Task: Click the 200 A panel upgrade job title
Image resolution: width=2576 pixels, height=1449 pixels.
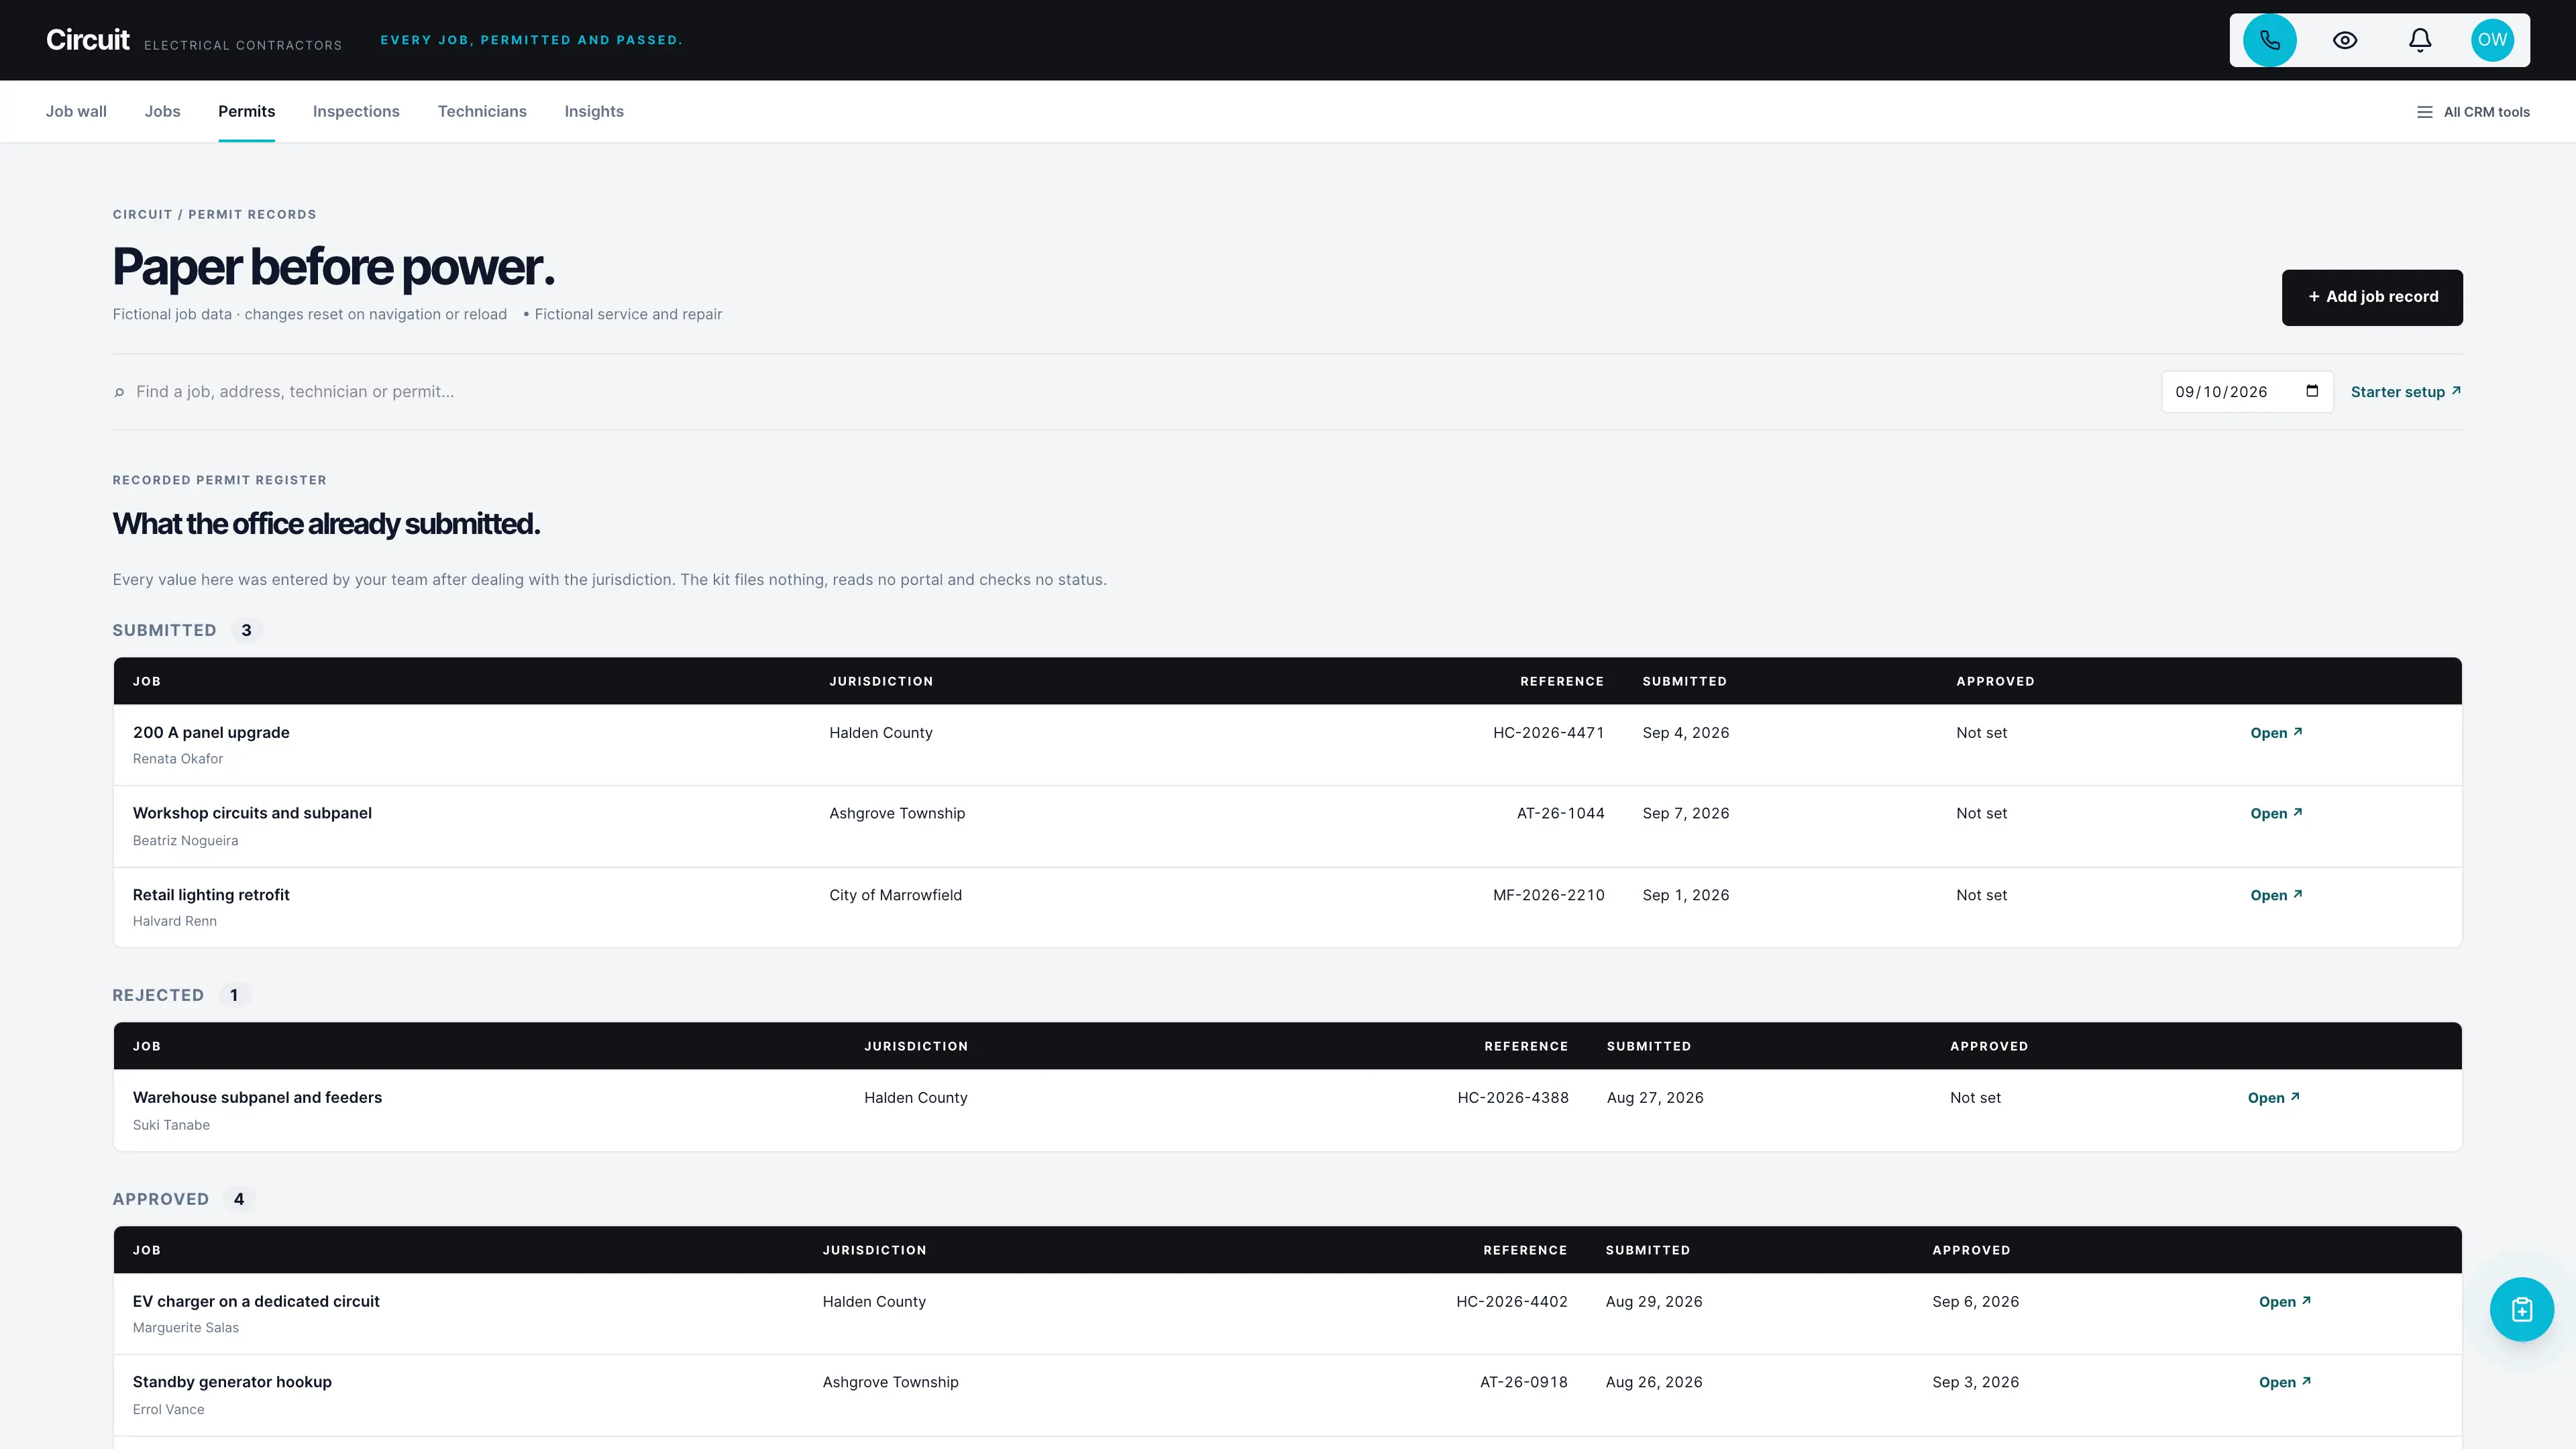Action: click(211, 733)
